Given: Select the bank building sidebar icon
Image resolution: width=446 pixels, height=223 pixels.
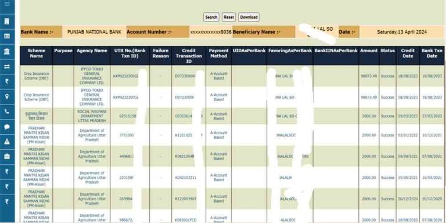Looking at the screenshot, I should (7, 51).
